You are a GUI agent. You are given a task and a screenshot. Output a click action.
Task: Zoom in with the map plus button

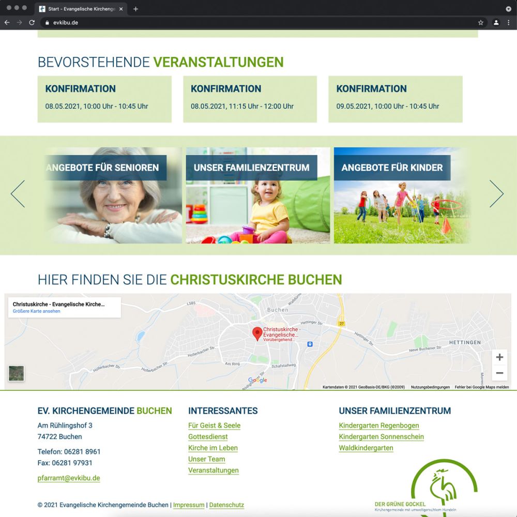point(499,357)
